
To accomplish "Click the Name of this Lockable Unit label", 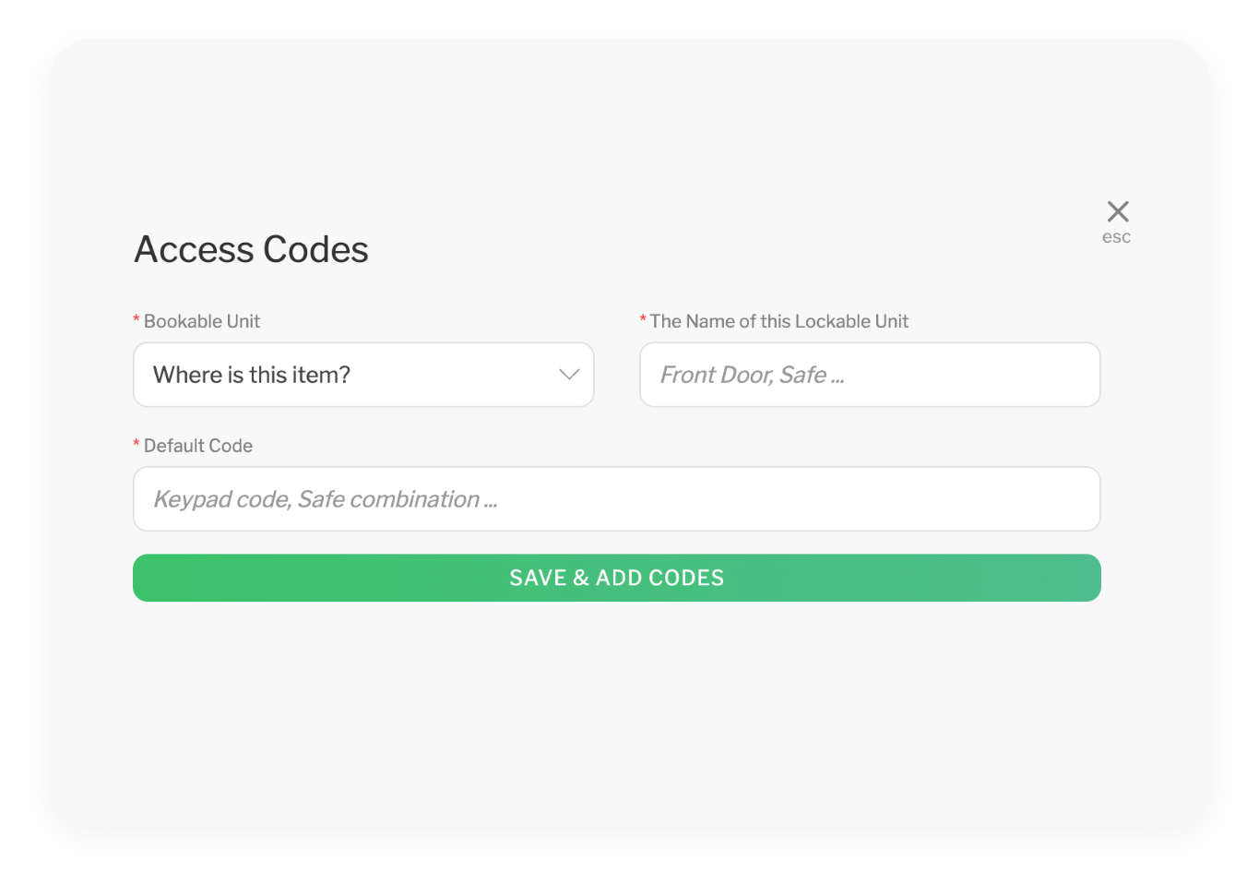I will tap(778, 321).
